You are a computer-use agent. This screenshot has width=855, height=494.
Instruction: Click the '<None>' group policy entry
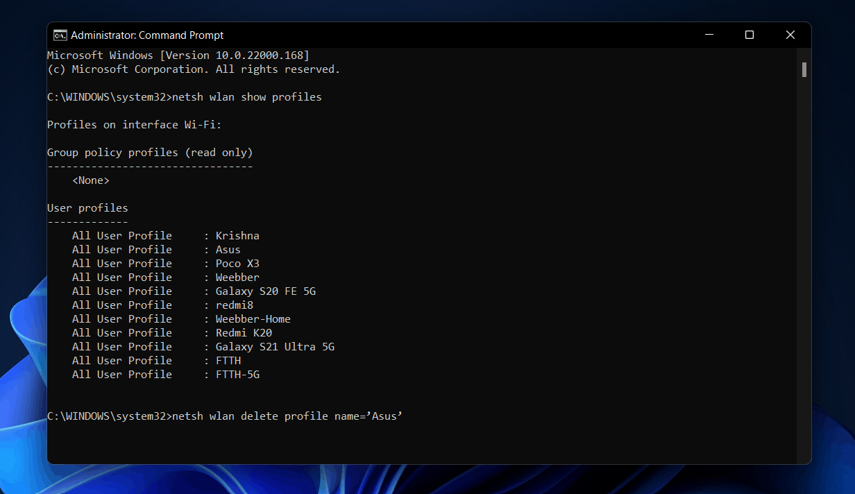[x=90, y=180]
